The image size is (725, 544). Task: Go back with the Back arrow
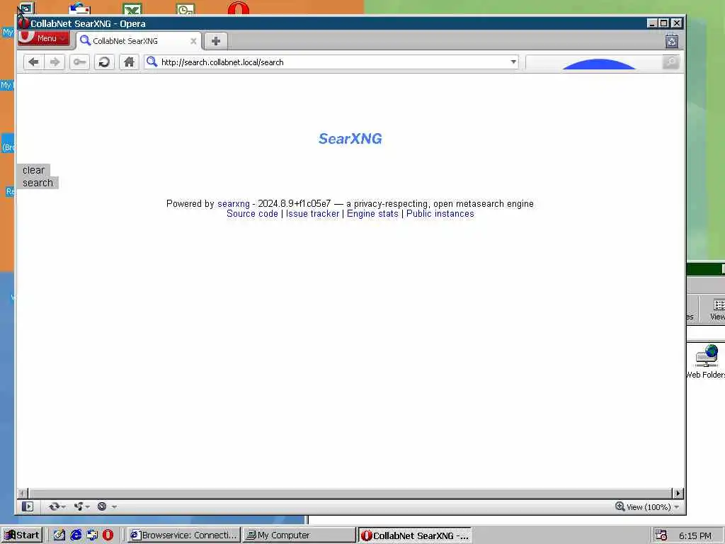tap(33, 62)
